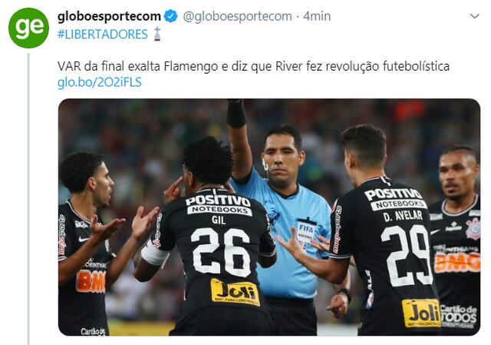Click the blue verified badge icon
The width and height of the screenshot is (491, 345).
pyautogui.click(x=171, y=16)
